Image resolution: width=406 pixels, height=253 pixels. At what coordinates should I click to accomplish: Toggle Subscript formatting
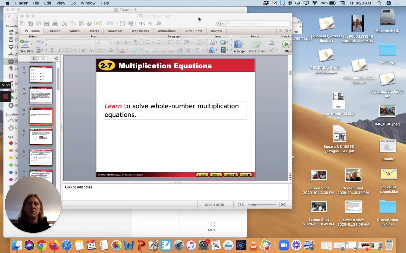91,50
